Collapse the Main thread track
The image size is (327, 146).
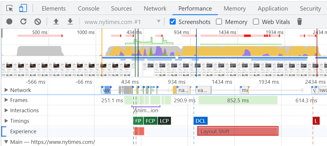[x=6, y=142]
